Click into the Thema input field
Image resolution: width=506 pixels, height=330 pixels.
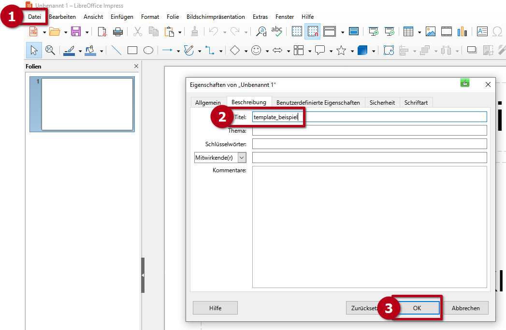[x=370, y=131]
